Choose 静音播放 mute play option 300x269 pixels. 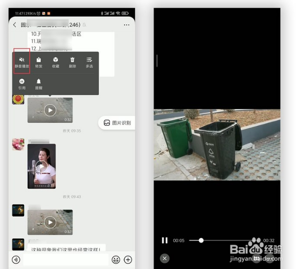pyautogui.click(x=22, y=62)
